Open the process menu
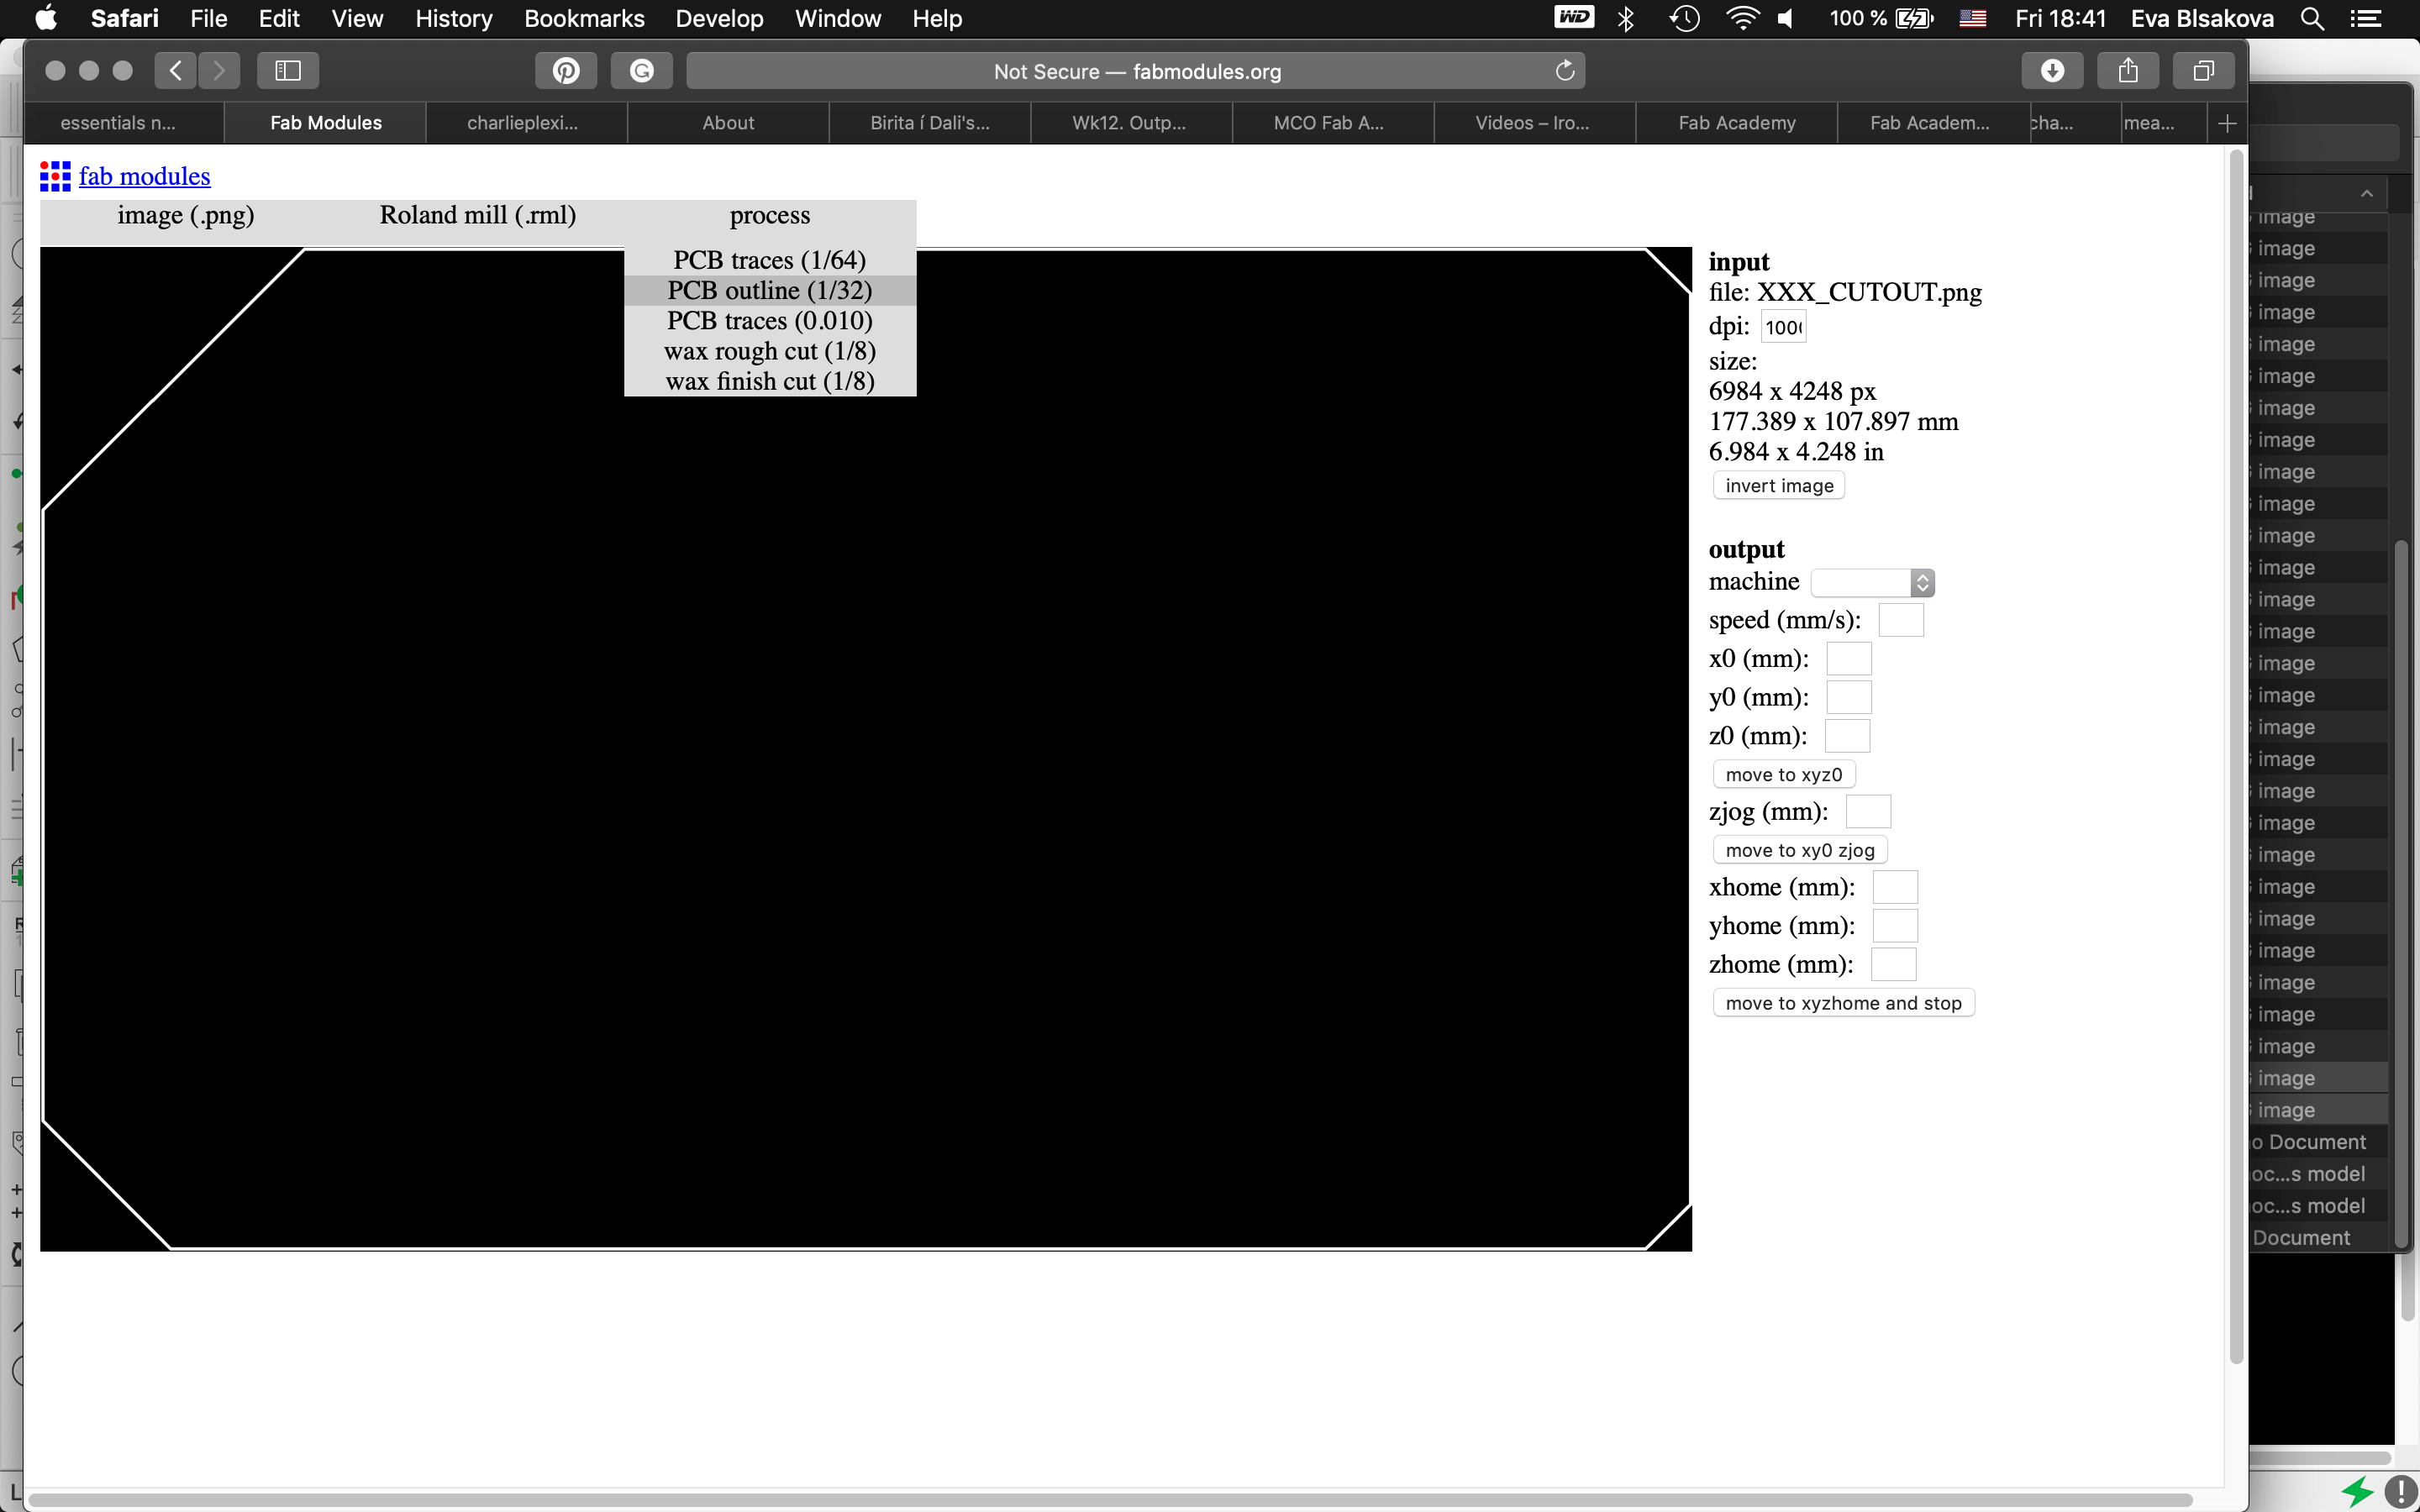 pos(769,215)
